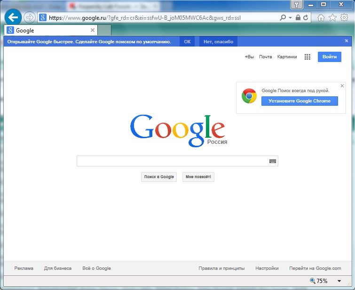
Task: Dismiss the blue notification banner
Action: pyautogui.click(x=347, y=41)
